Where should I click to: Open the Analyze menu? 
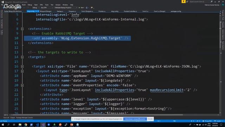coord(58,5)
